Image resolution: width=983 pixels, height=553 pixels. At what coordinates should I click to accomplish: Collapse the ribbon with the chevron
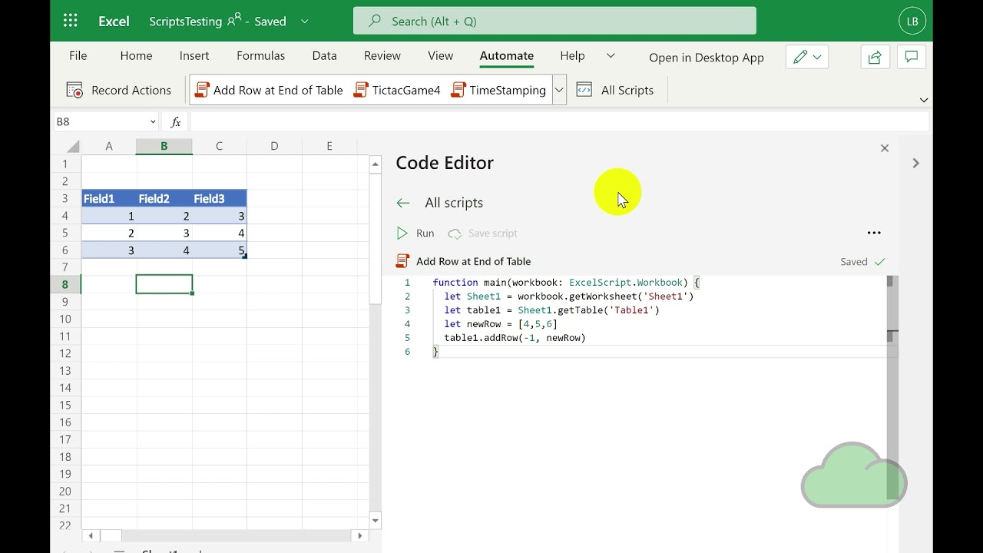point(923,100)
